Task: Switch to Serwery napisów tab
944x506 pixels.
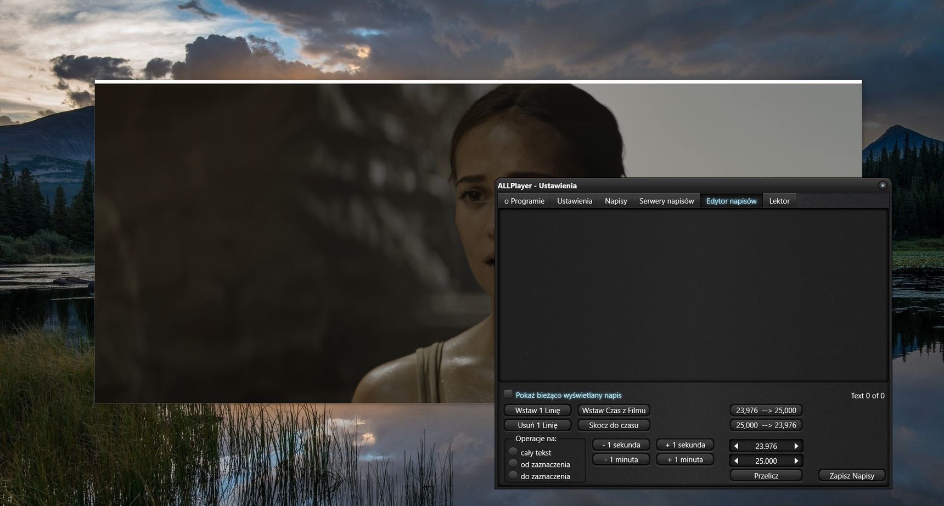Action: 666,201
